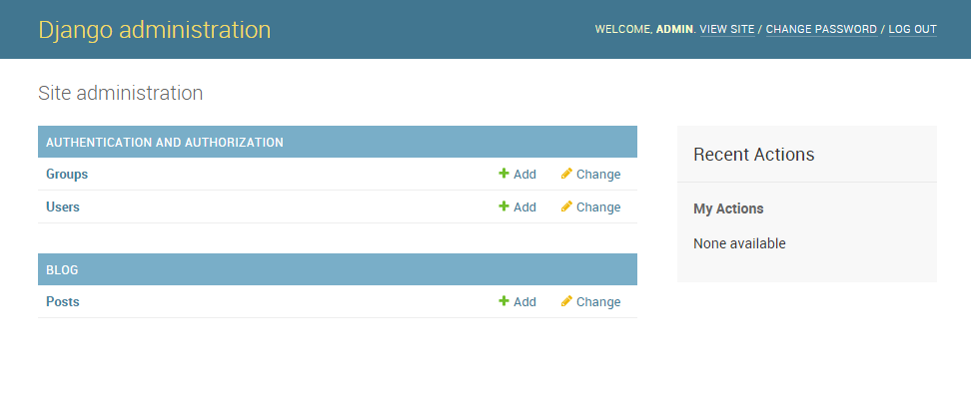Screen dimensions: 971x412
Task: Log out of the admin session
Action: [x=912, y=30]
